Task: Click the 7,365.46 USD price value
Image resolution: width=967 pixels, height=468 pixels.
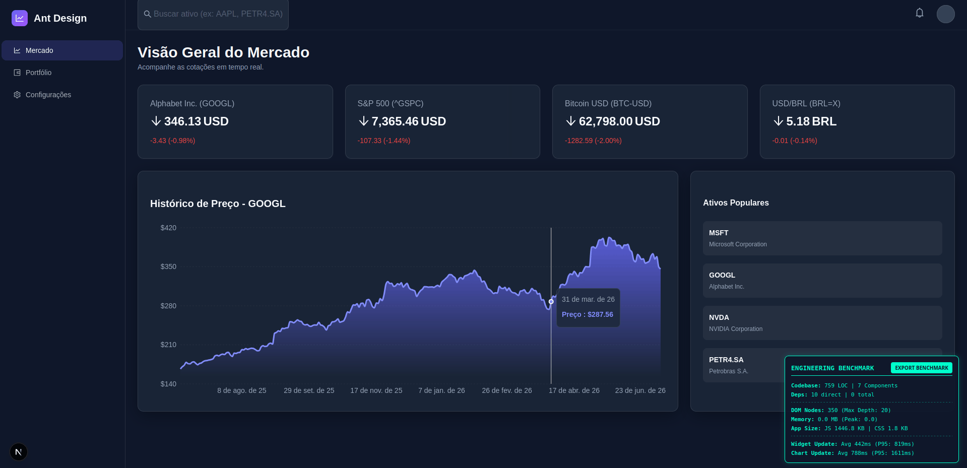Action: coord(409,121)
